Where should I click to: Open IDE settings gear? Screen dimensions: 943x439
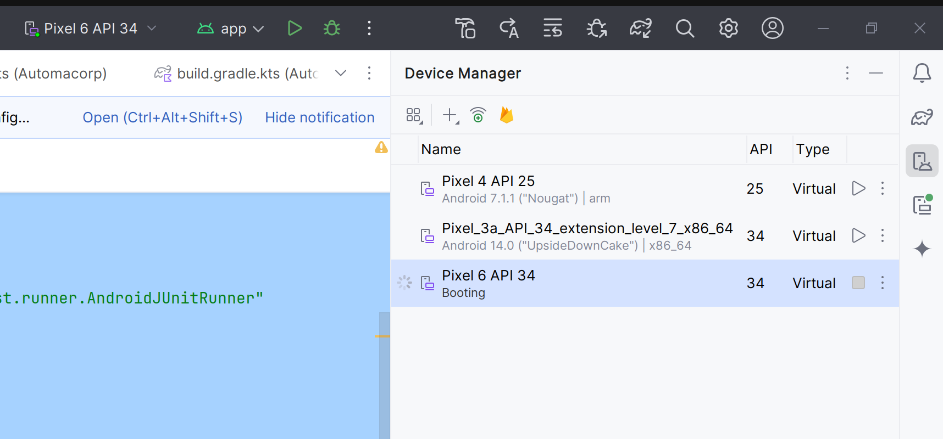(x=729, y=28)
